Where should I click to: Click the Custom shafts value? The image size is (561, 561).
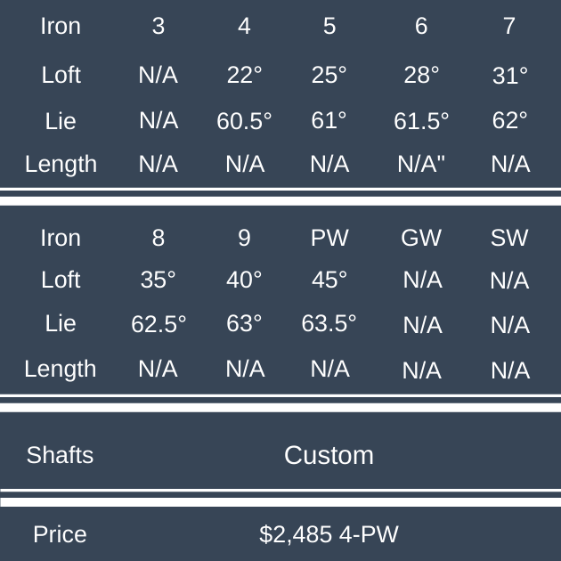point(329,455)
